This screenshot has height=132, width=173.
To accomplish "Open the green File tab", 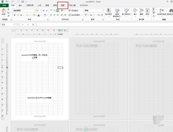I will pos(4,5).
